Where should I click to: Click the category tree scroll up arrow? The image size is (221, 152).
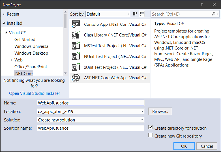[x=65, y=12]
